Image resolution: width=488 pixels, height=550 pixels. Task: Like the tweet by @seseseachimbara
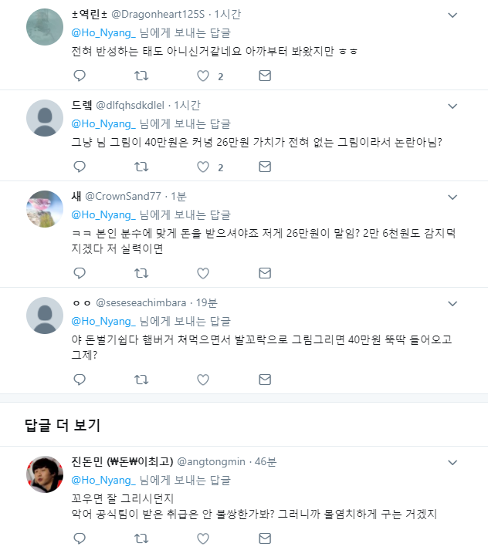pyautogui.click(x=203, y=379)
